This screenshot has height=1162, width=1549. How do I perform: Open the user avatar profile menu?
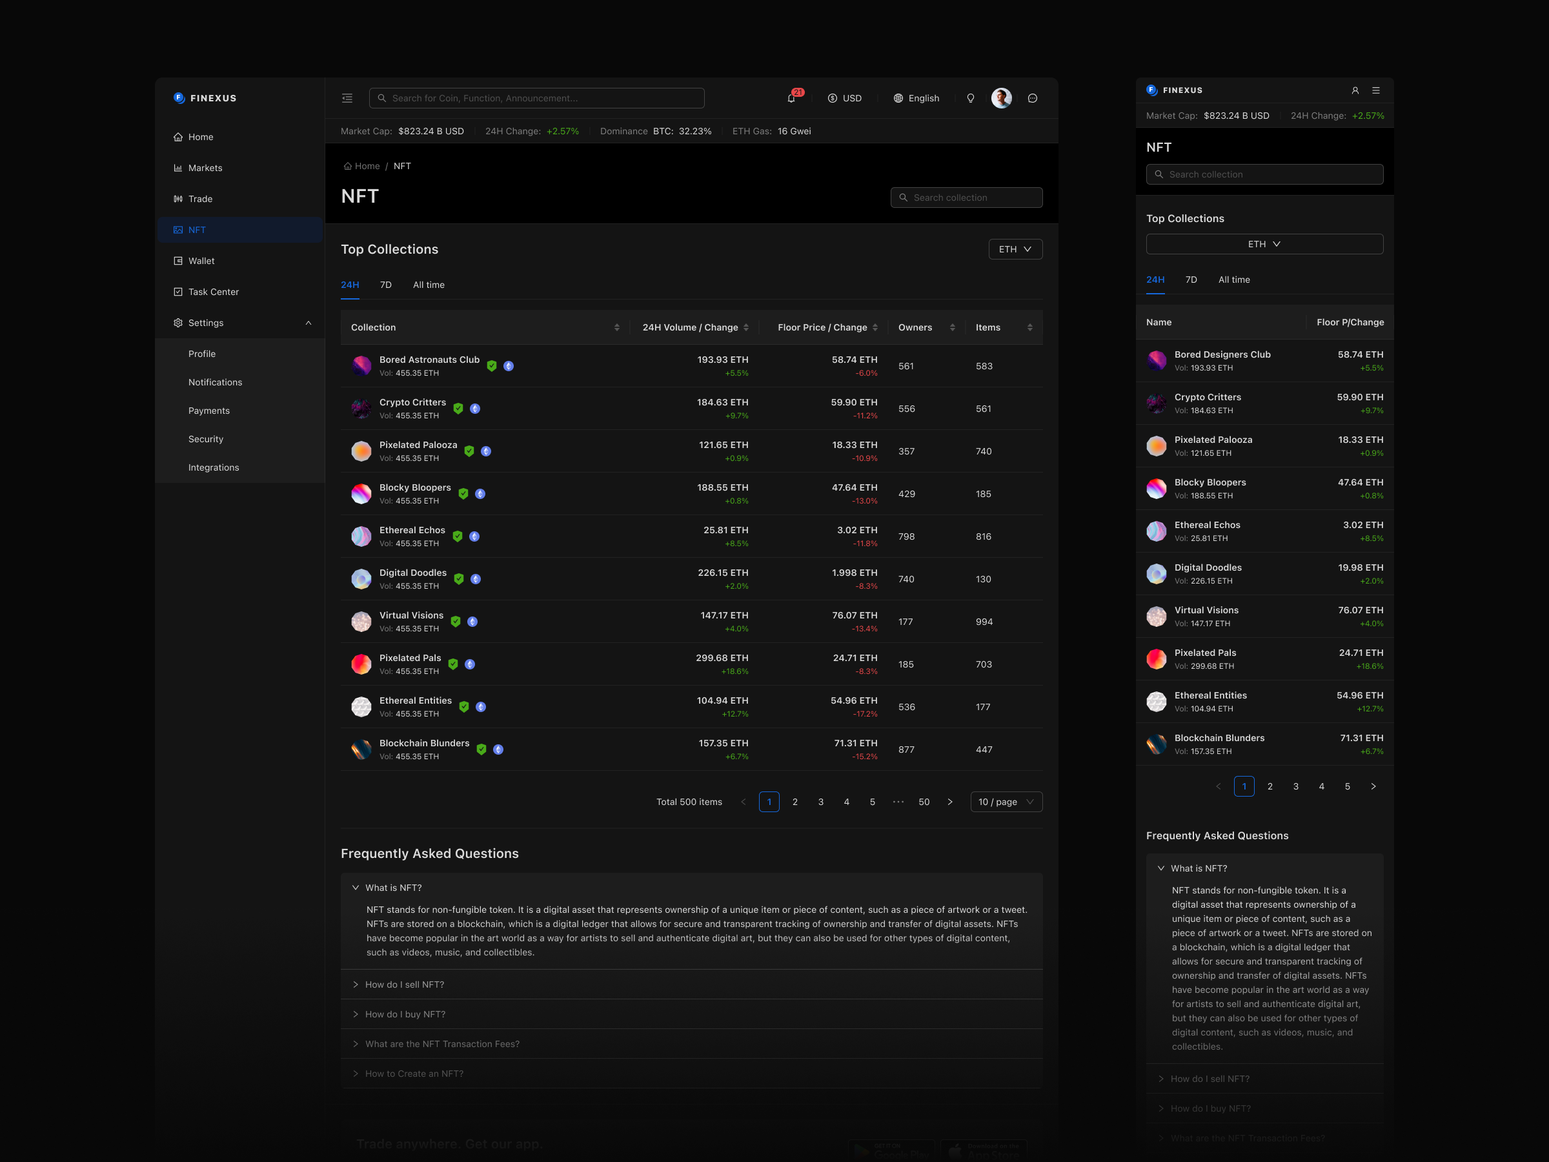1002,98
